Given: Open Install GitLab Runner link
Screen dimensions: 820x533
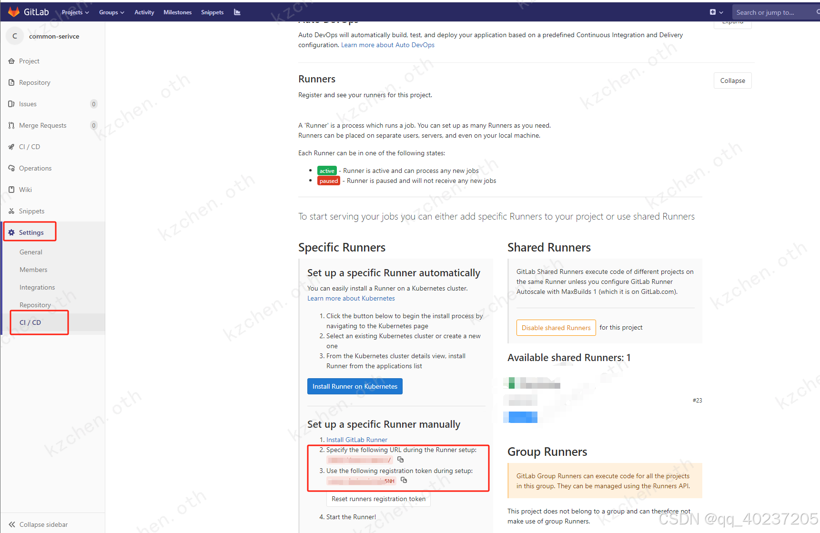Looking at the screenshot, I should 357,440.
